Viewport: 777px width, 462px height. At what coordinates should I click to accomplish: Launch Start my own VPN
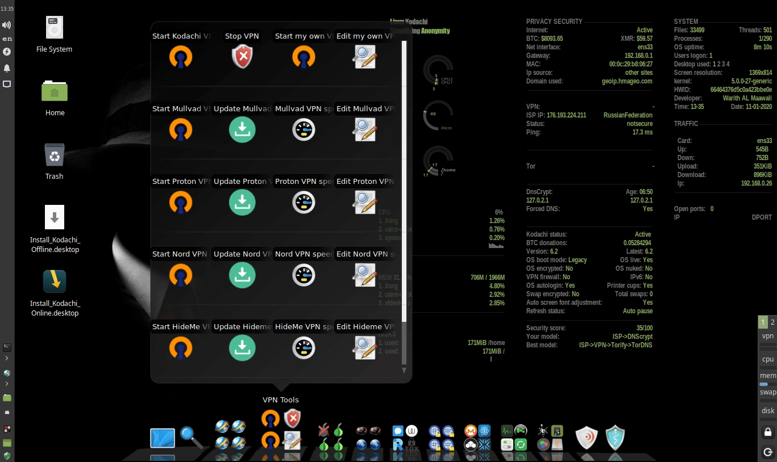click(x=304, y=57)
